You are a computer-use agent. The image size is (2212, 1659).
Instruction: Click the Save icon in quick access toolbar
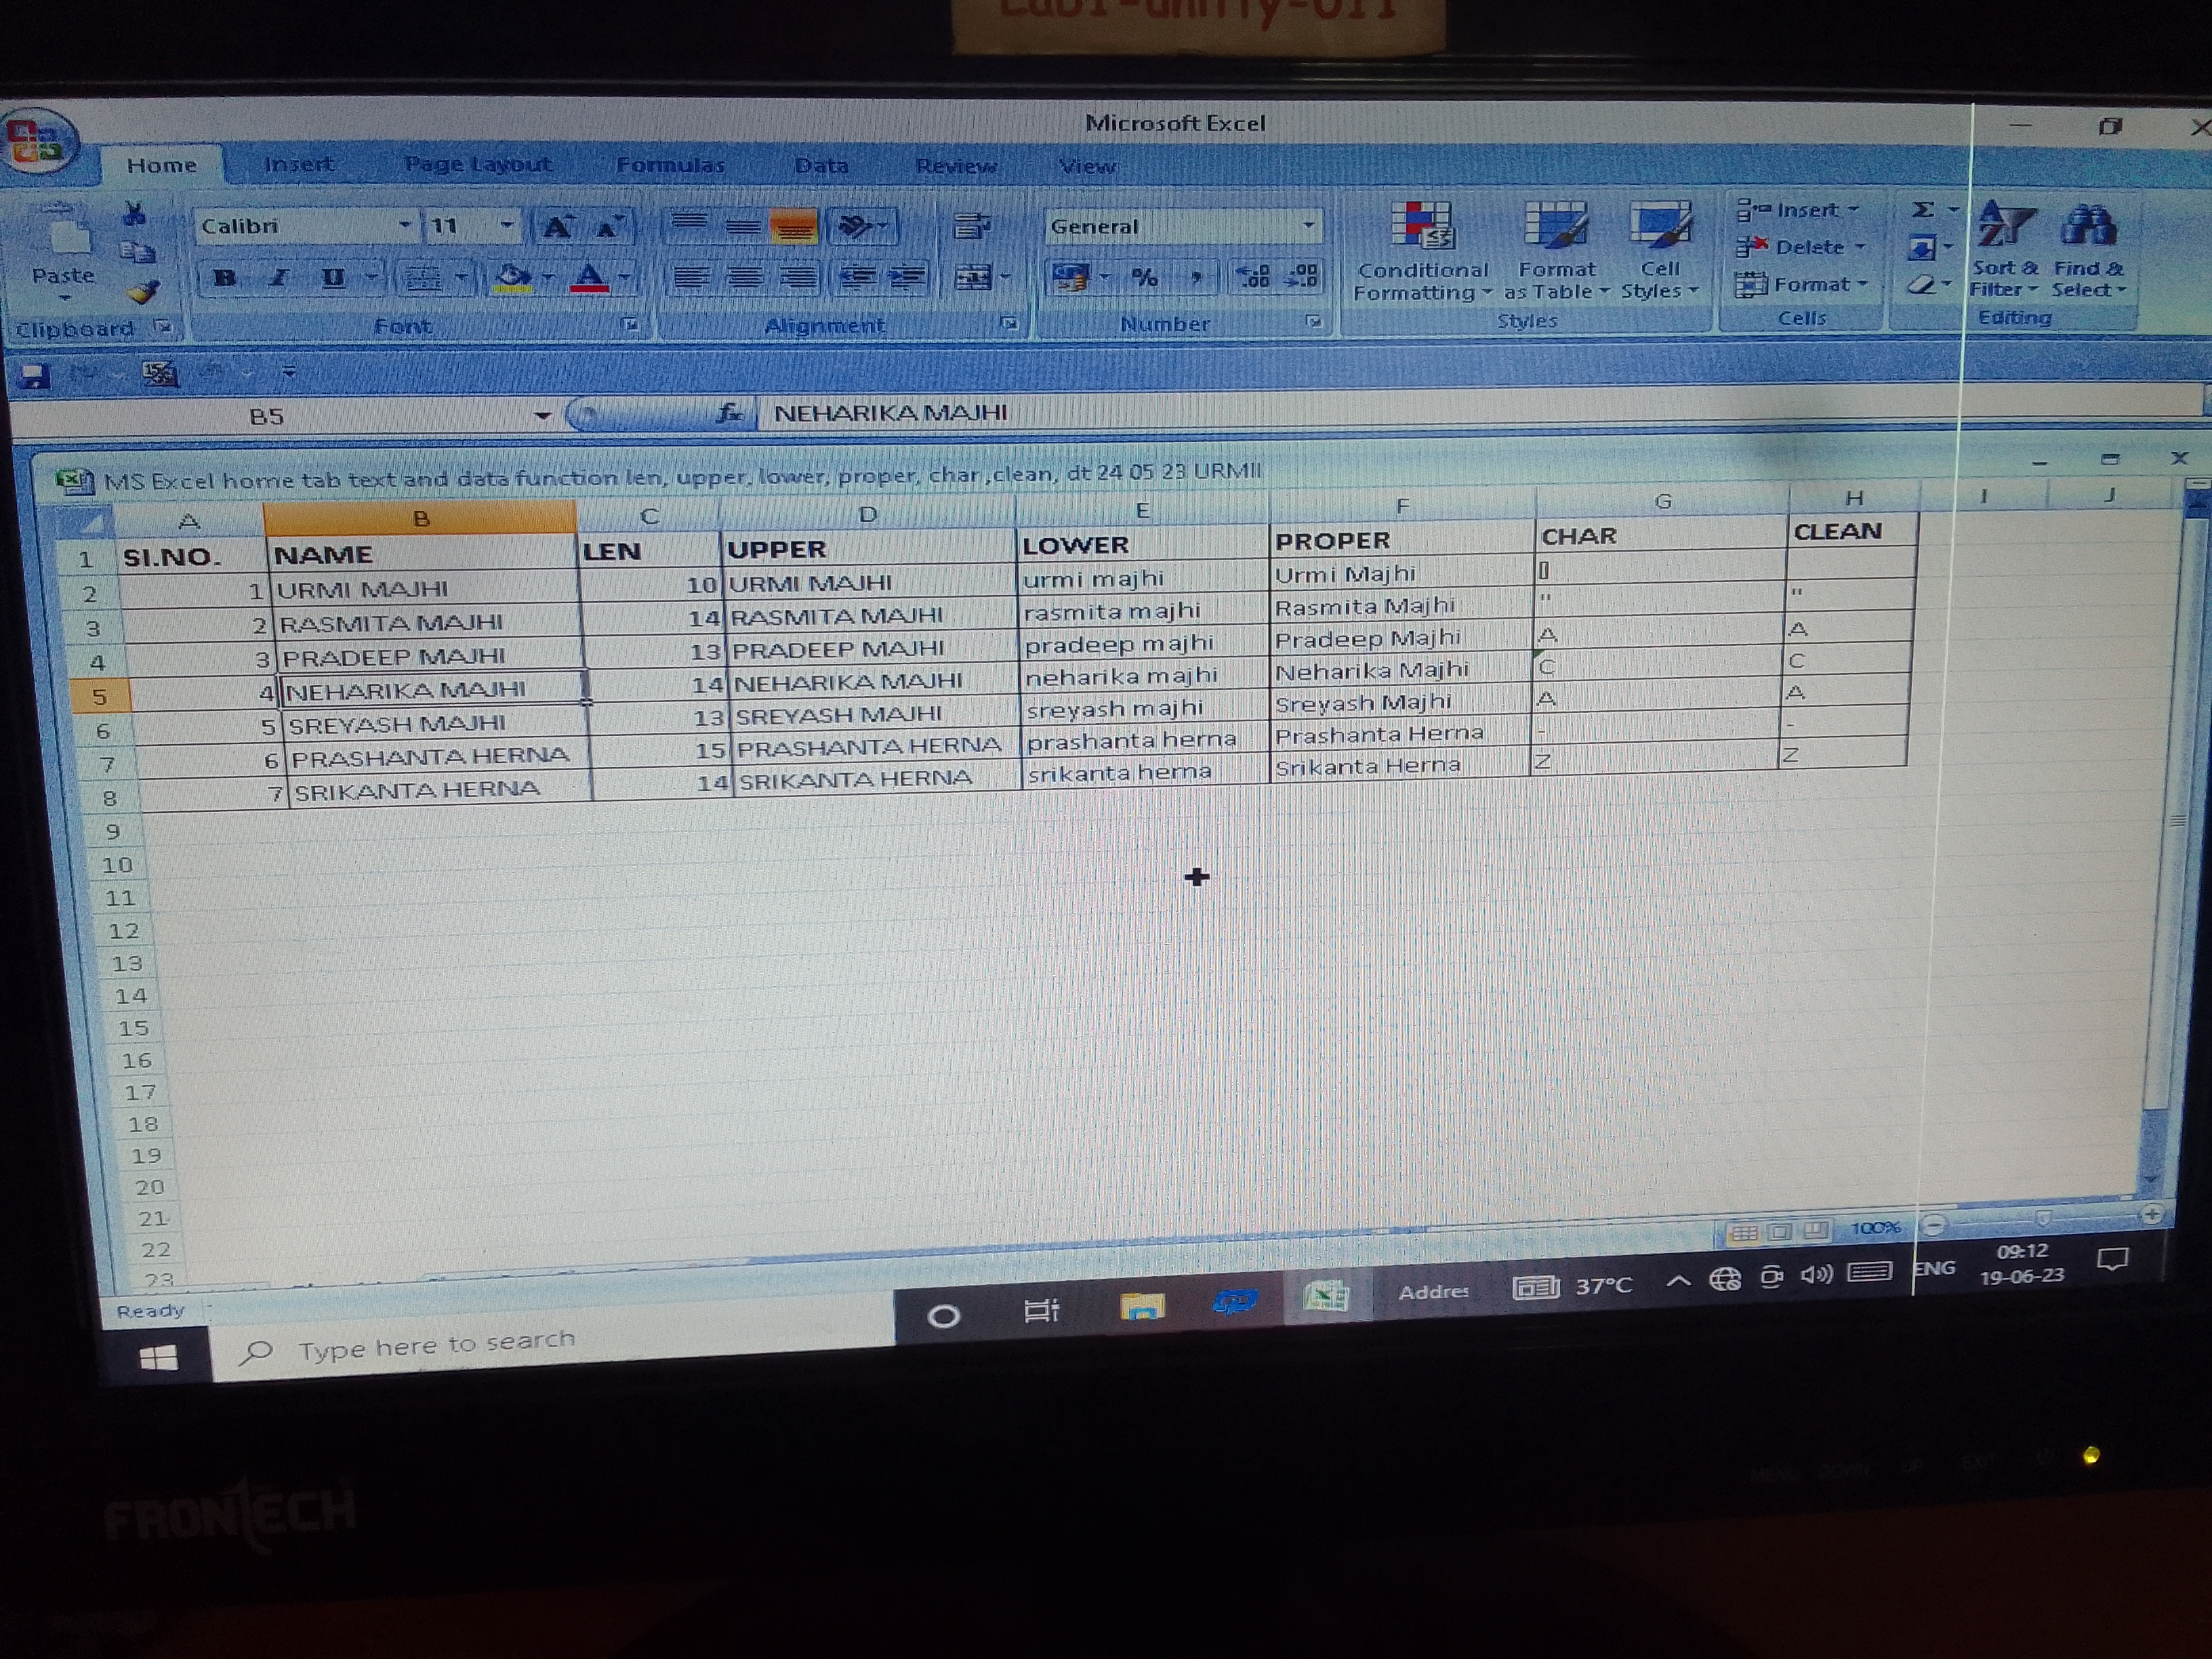pos(35,377)
